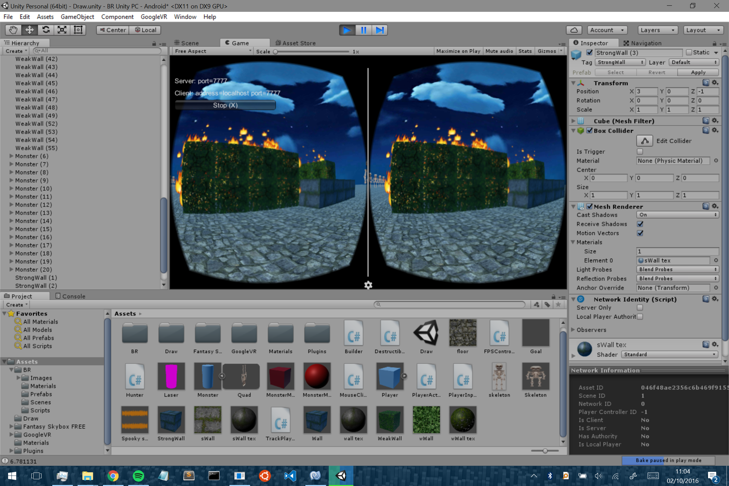Select the Rotate tool icon
The height and width of the screenshot is (486, 729).
[x=46, y=30]
